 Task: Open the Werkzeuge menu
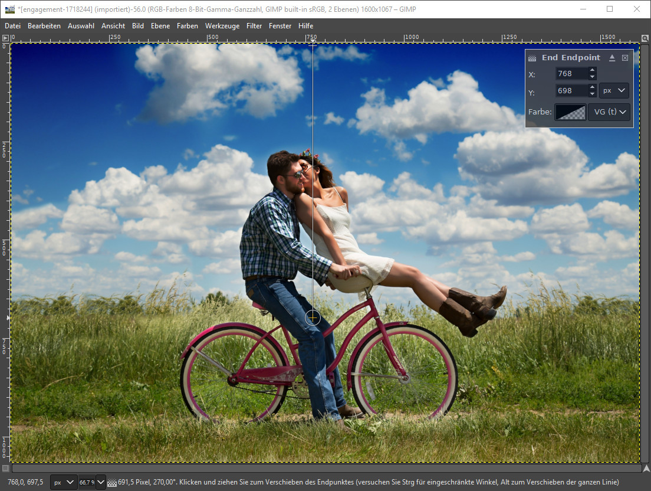[x=222, y=26]
